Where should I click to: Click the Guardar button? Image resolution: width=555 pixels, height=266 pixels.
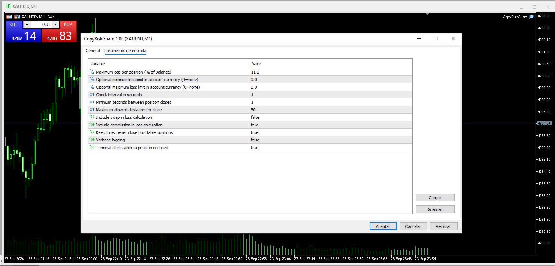pos(435,209)
